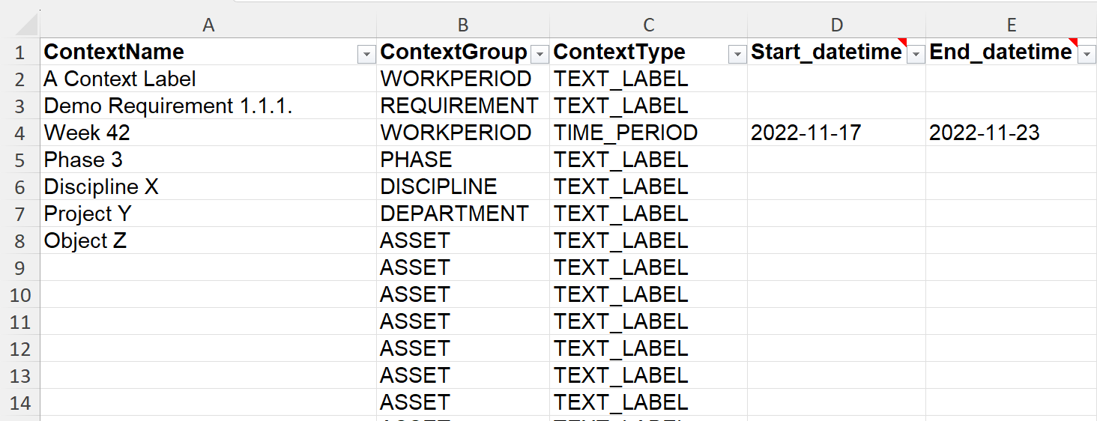Screen dimensions: 1097x421
Task: Click the cell containing Week 42
Action: [x=87, y=133]
